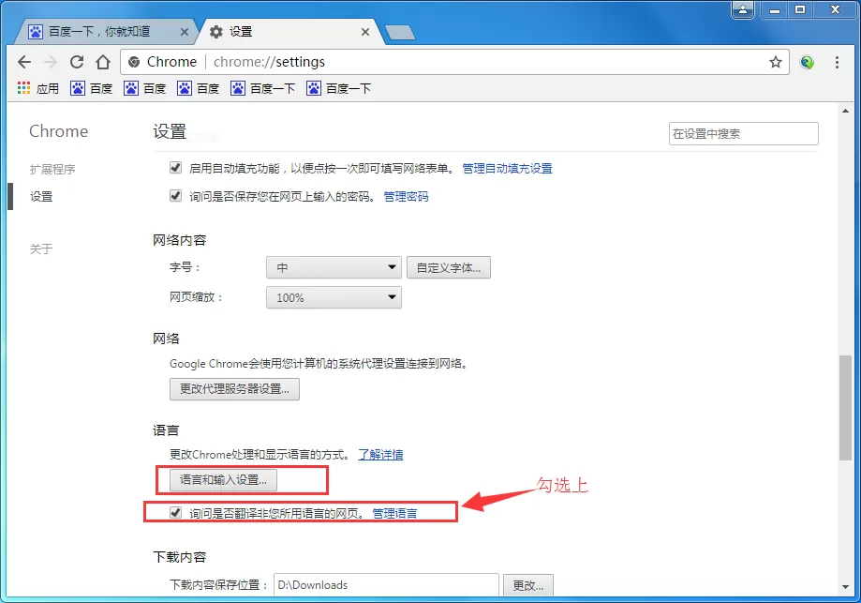Open the first 百度一下 bookmark
The width and height of the screenshot is (861, 603).
(x=262, y=88)
